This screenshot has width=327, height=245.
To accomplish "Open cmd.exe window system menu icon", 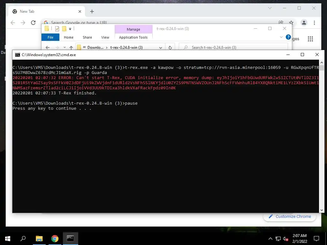I will coord(18,55).
